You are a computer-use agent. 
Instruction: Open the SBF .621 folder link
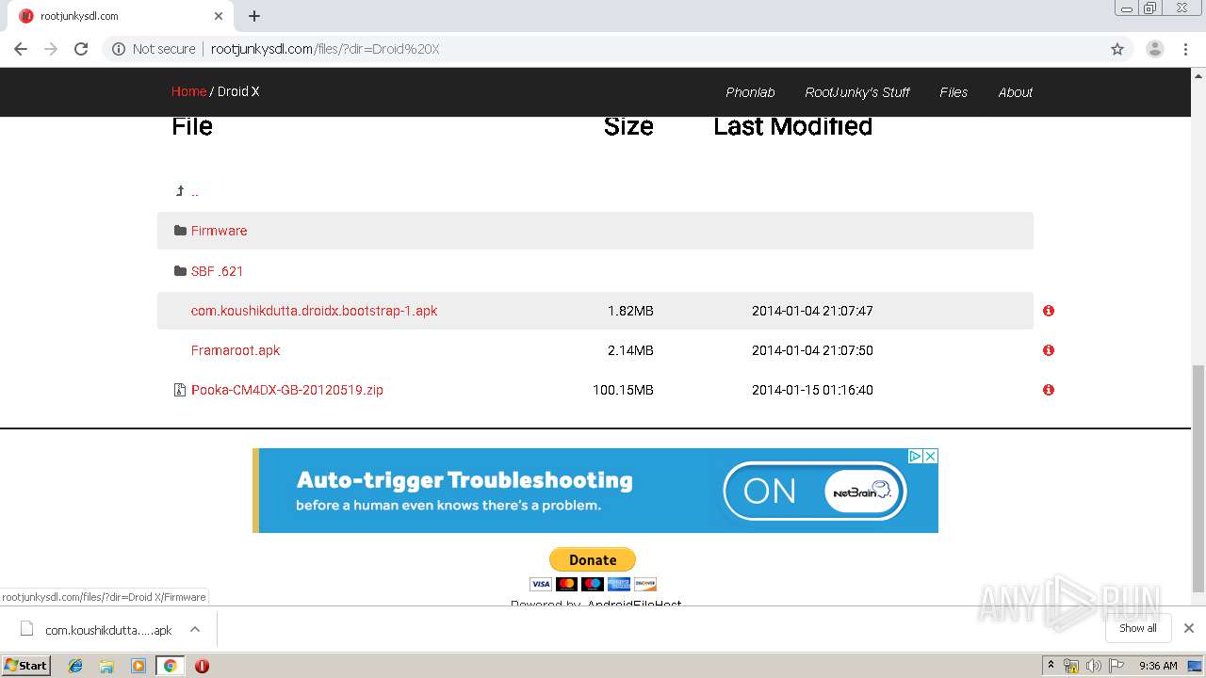(217, 271)
